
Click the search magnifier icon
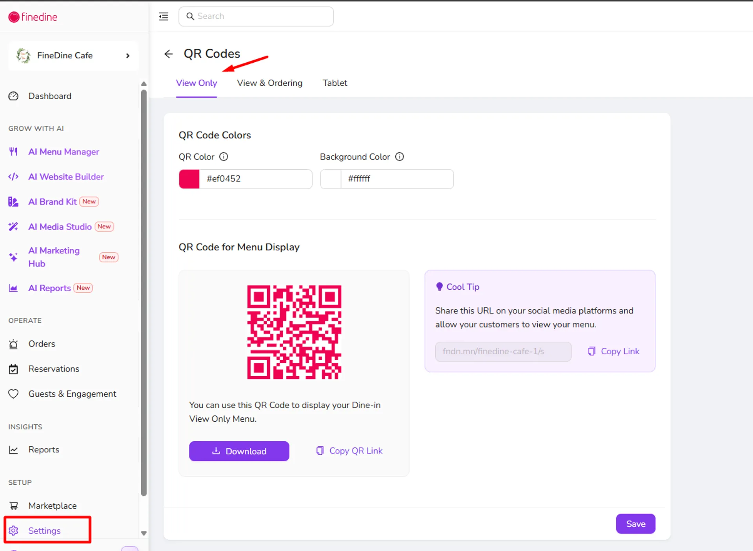pyautogui.click(x=190, y=16)
